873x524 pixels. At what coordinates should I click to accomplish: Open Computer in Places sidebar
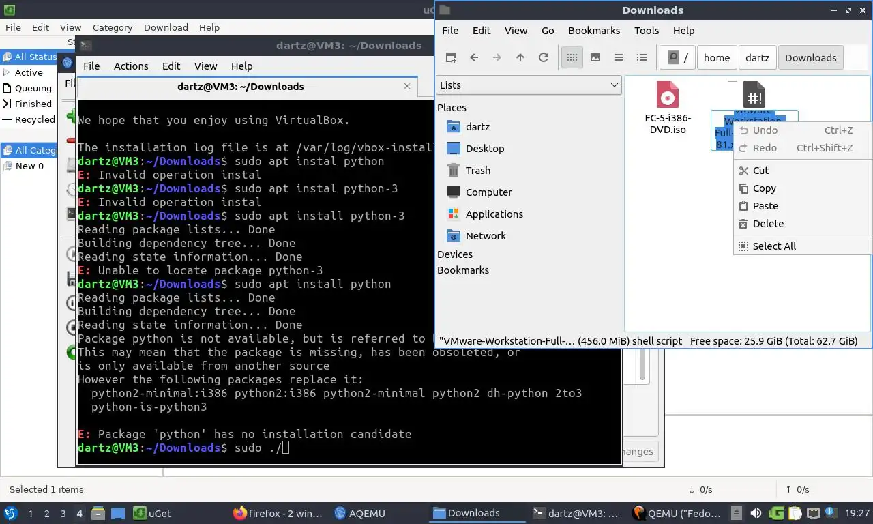coord(488,192)
